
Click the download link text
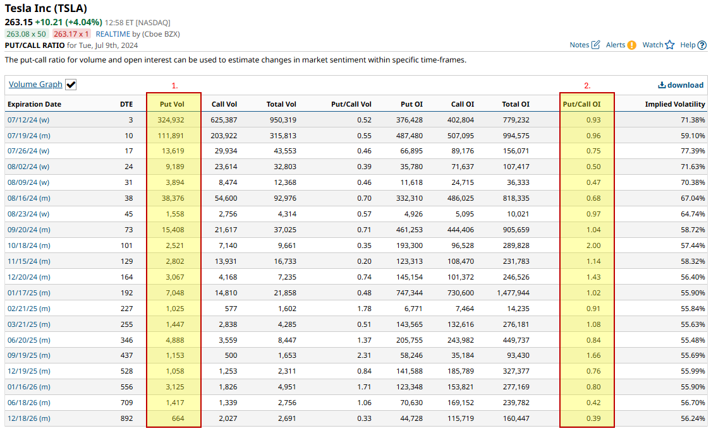click(685, 85)
